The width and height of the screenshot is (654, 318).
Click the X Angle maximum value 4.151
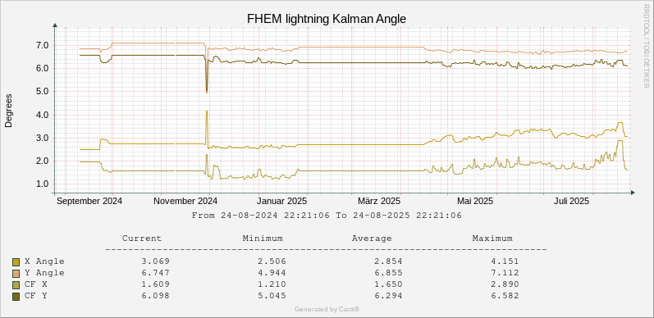point(505,261)
